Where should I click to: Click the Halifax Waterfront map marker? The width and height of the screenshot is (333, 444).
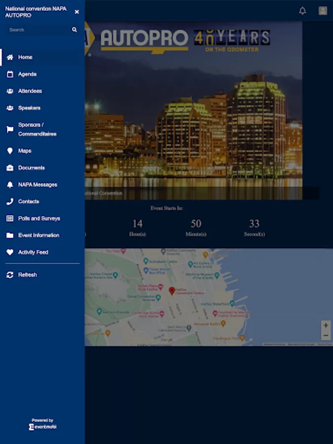(x=232, y=303)
